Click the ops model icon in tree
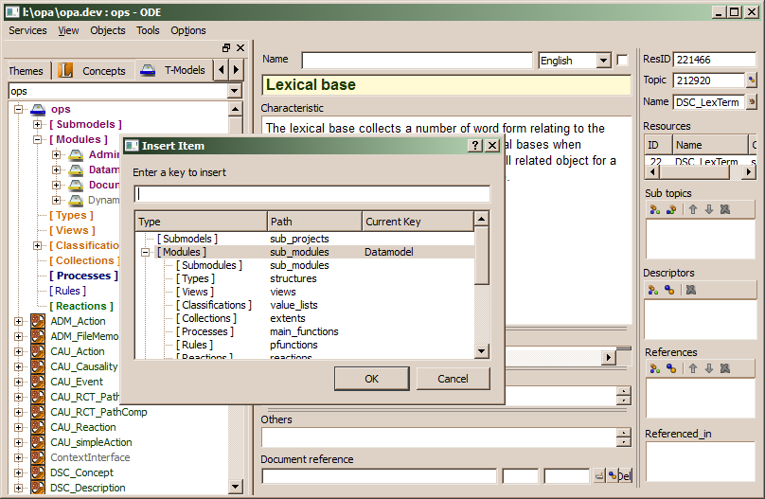 pyautogui.click(x=38, y=110)
